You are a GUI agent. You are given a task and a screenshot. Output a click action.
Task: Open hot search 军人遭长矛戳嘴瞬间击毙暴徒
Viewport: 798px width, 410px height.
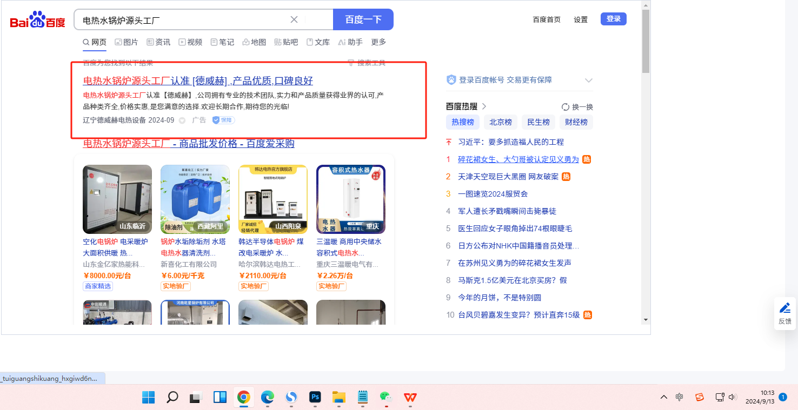(507, 211)
